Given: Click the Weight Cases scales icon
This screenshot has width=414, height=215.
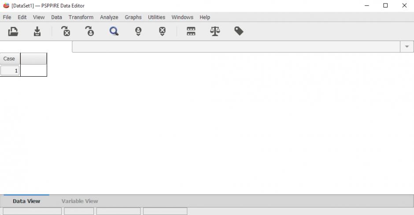Looking at the screenshot, I should 215,31.
